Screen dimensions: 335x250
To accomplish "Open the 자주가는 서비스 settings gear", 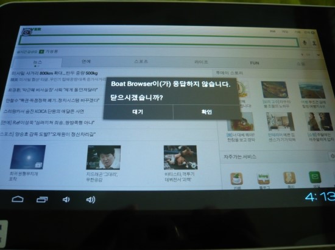I will click(332, 156).
